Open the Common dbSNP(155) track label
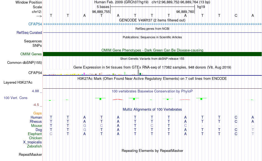 (25, 62)
